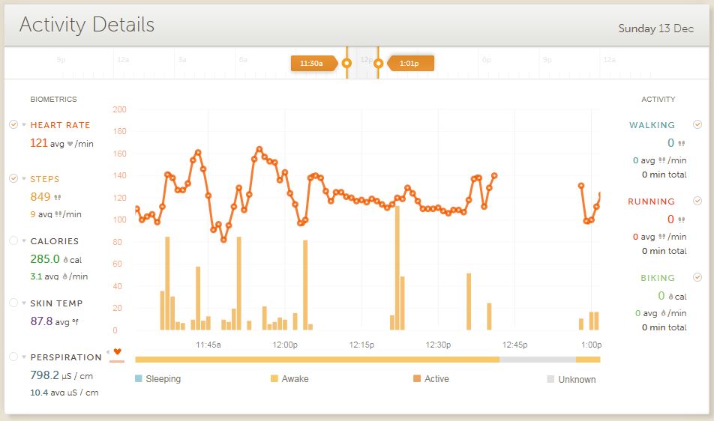This screenshot has height=421, width=714.
Task: Toggle the Running activity checkbox
Action: pos(697,201)
